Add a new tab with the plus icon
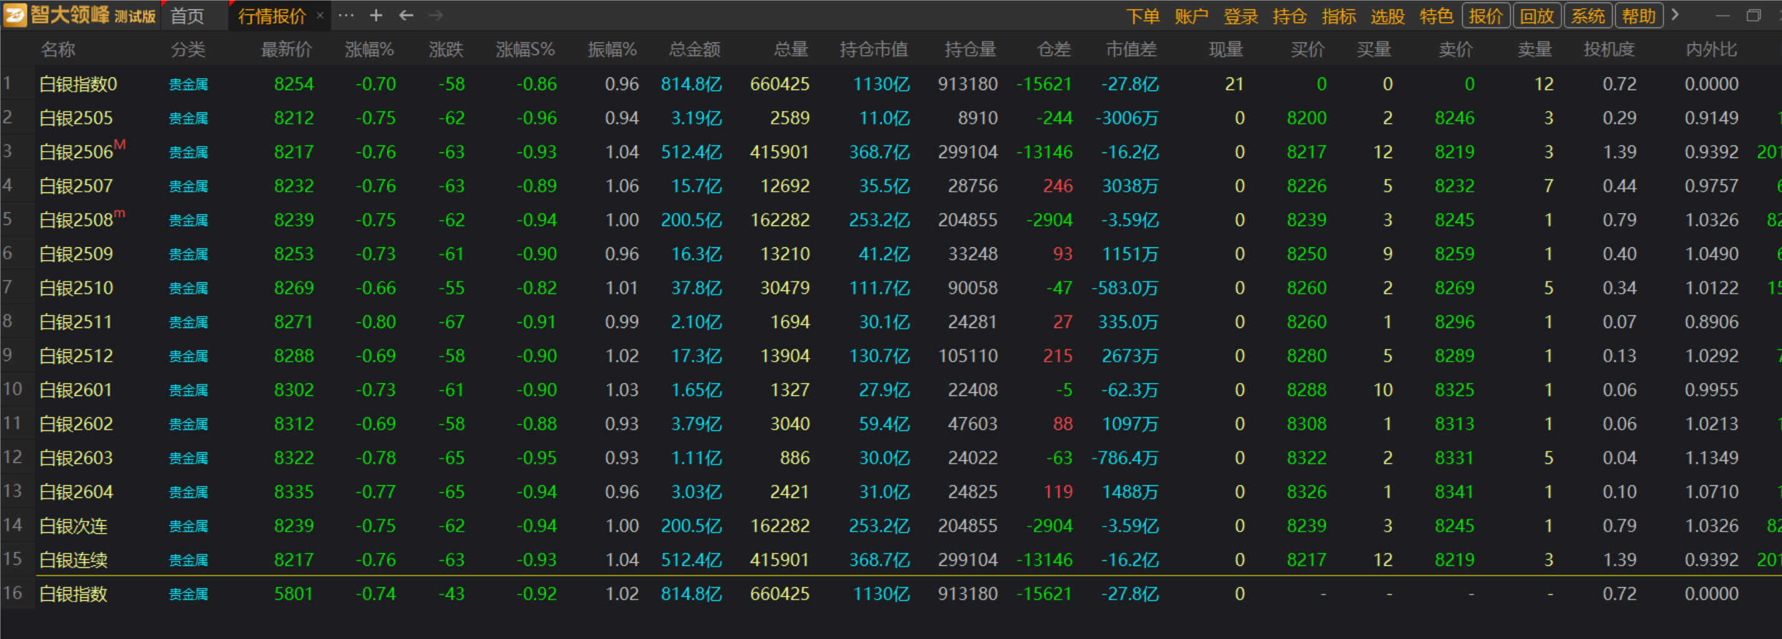Image resolution: width=1782 pixels, height=639 pixels. [x=376, y=15]
